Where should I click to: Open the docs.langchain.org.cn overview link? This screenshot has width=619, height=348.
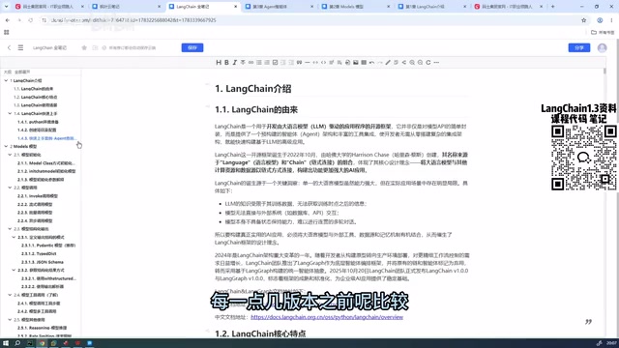coord(327,317)
